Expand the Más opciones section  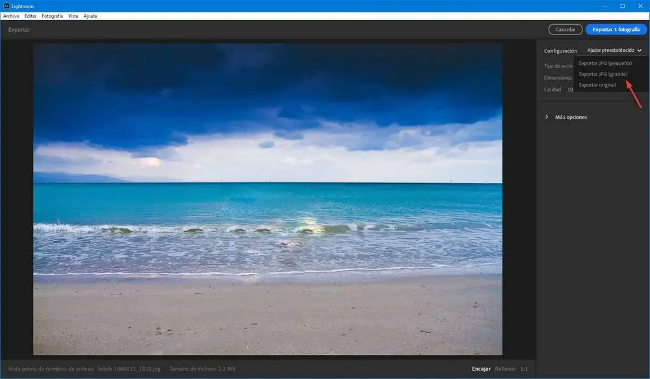[x=566, y=117]
